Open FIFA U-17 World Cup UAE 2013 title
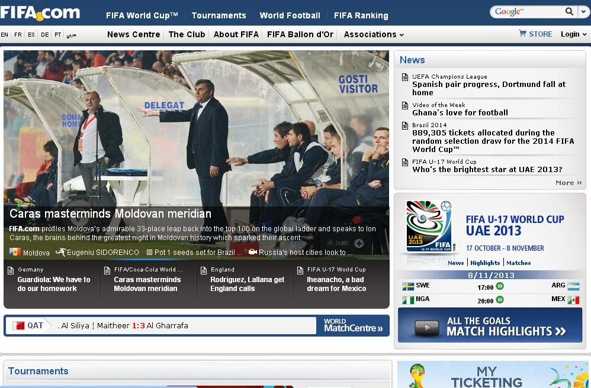Image resolution: width=591 pixels, height=388 pixels. pyautogui.click(x=515, y=225)
